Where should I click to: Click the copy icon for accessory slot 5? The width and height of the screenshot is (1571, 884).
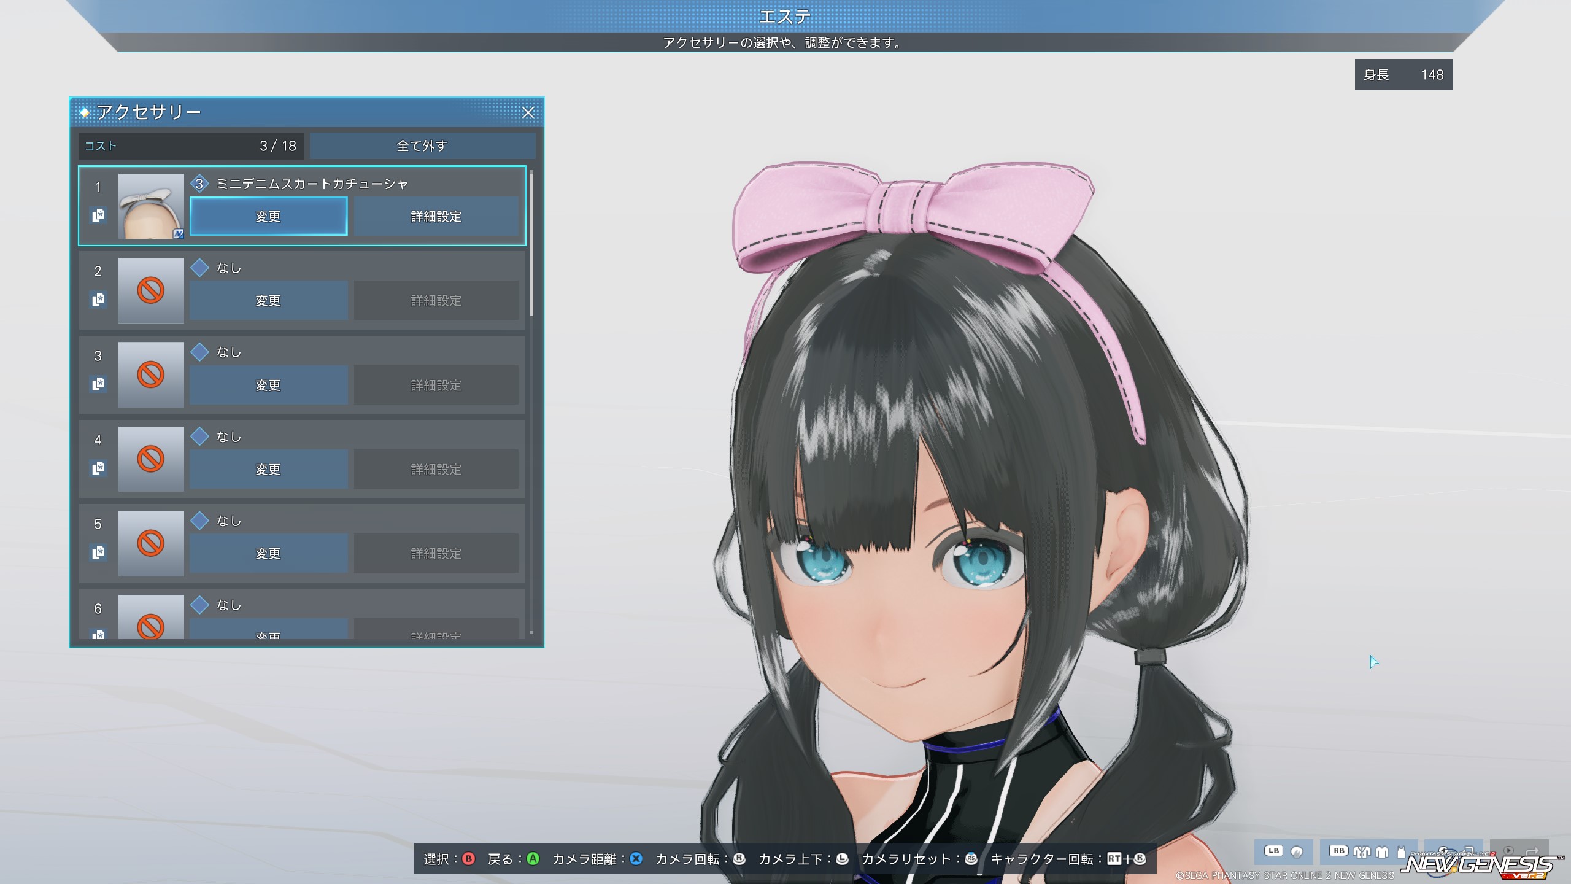(x=98, y=552)
